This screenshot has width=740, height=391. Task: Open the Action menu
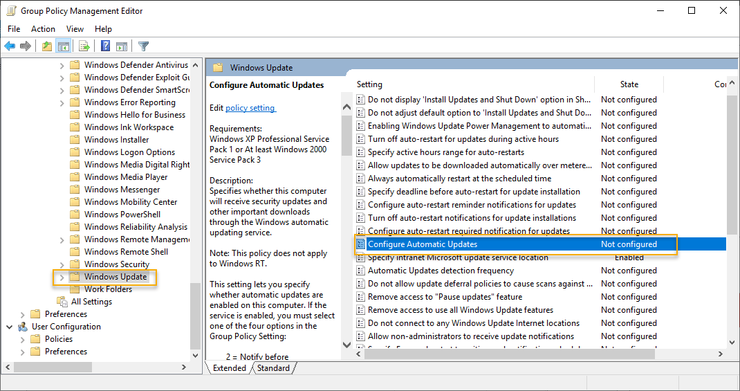click(x=43, y=29)
